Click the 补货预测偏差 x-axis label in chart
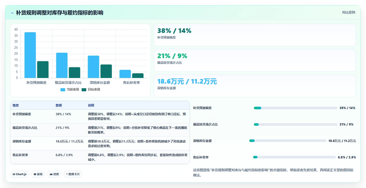The width and height of the screenshot is (366, 188). pyautogui.click(x=36, y=83)
